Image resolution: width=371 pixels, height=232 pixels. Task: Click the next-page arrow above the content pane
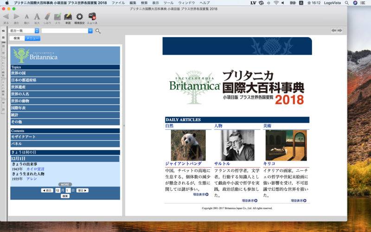(x=340, y=31)
